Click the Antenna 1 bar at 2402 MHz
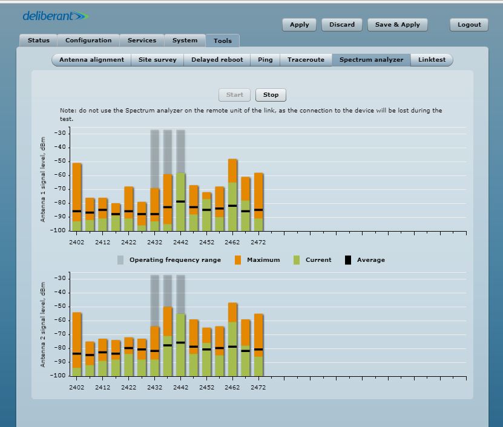The image size is (503, 427). tap(77, 197)
